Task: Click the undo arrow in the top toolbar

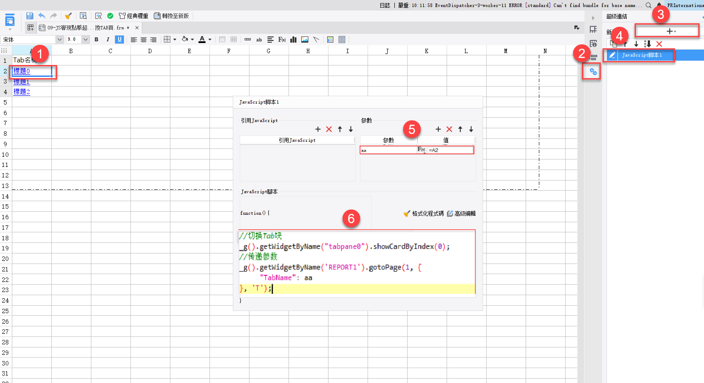Action: tap(42, 16)
